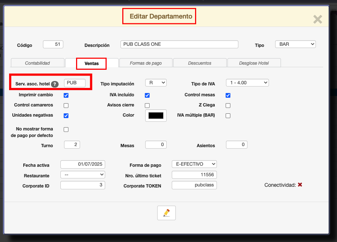Screen dimensions: 337x242
Task: Click the pencil edit icon button
Action: click(x=166, y=213)
